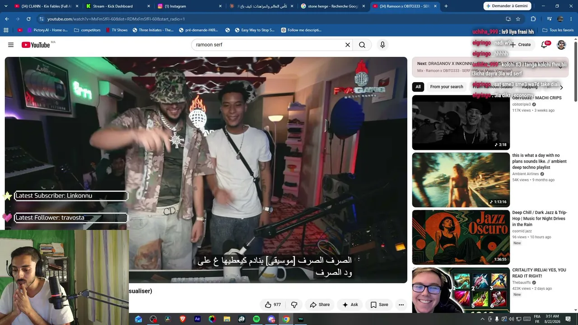Open Chrome profile avatar in toolbar

(560, 19)
